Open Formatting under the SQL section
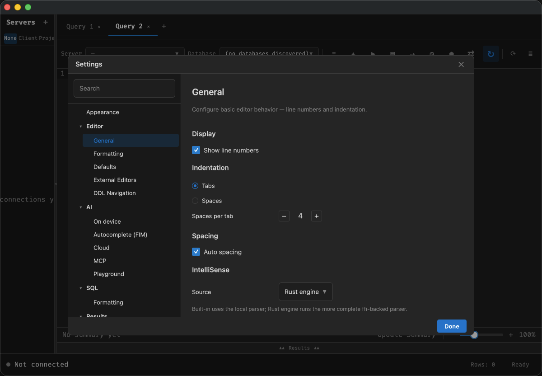Screen dimensions: 542x376 [x=108, y=302]
